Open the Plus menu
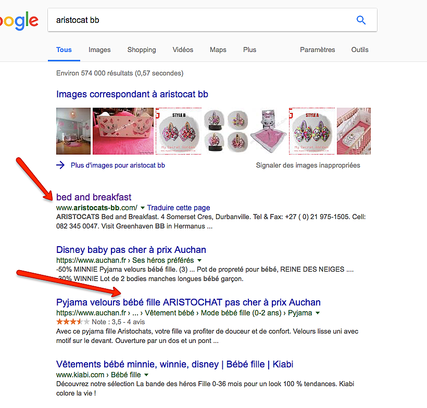Viewport: 427px width, 408px height. click(x=249, y=50)
